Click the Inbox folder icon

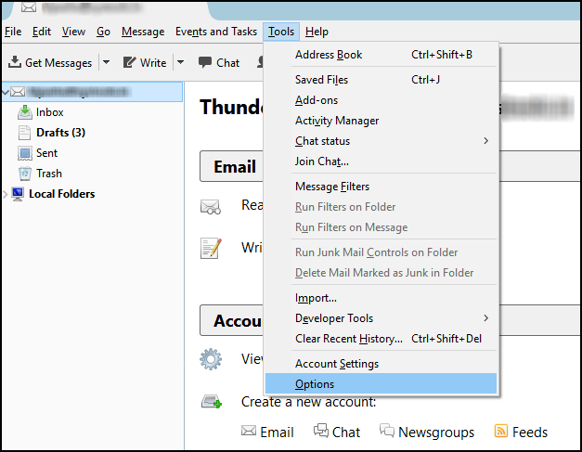[x=24, y=112]
